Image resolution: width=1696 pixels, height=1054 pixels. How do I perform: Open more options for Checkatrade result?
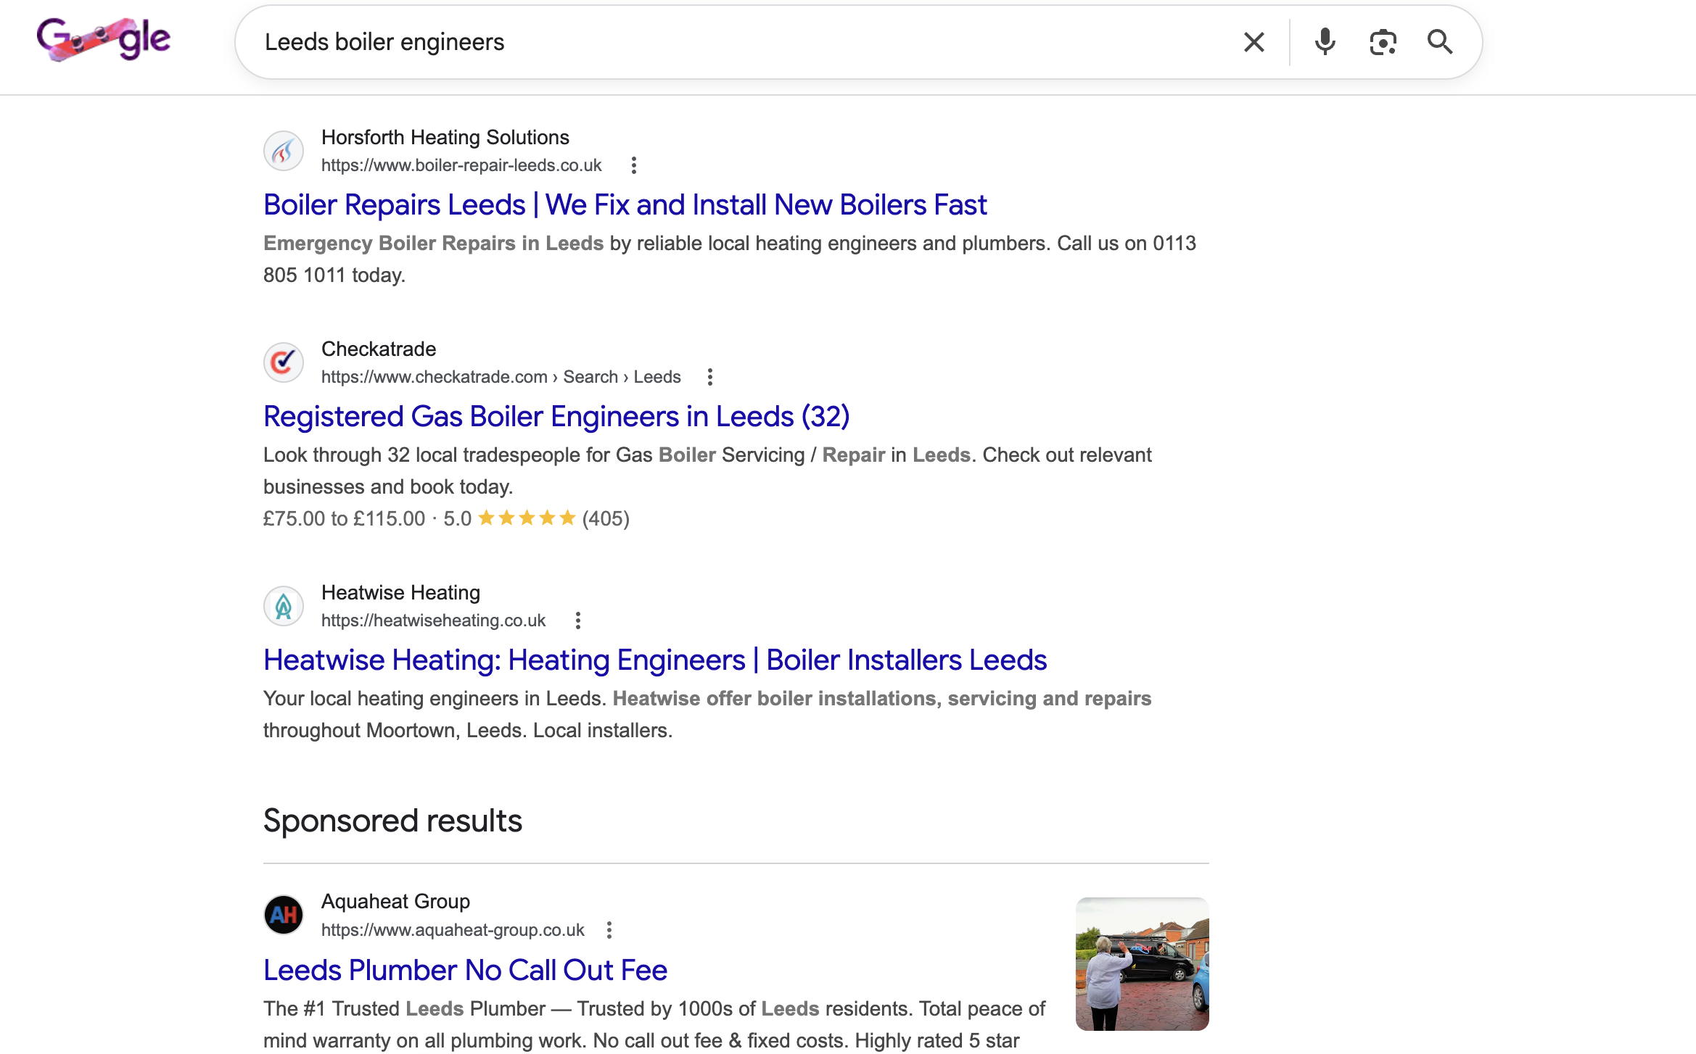pos(710,377)
